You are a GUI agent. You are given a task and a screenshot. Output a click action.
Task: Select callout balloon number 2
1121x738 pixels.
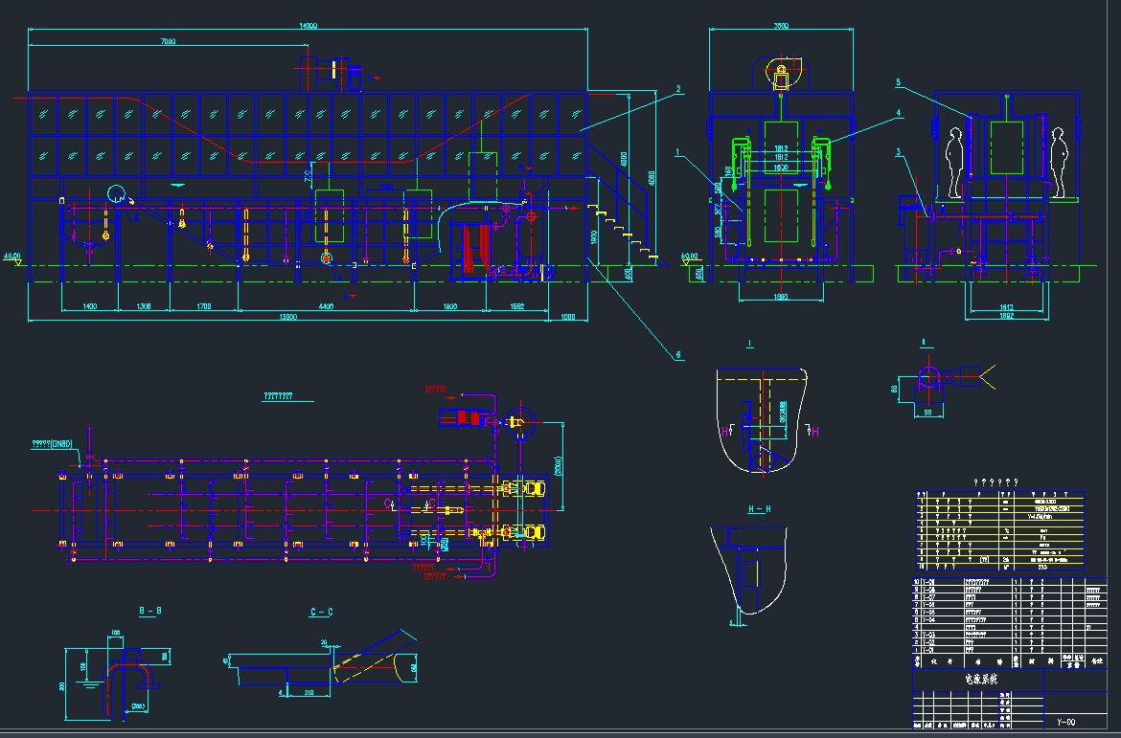(x=679, y=87)
